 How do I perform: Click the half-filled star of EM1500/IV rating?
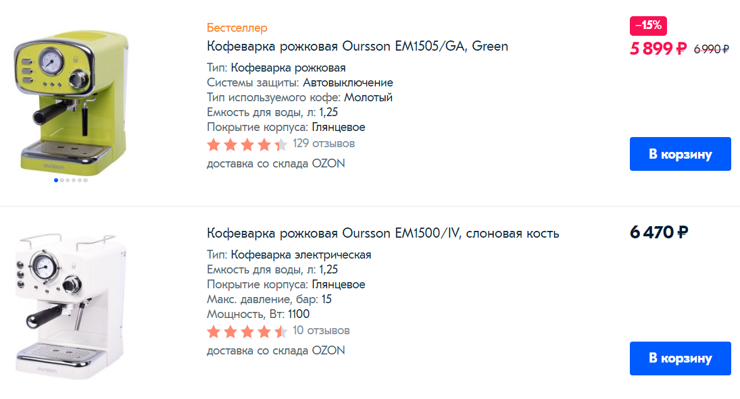[281, 331]
